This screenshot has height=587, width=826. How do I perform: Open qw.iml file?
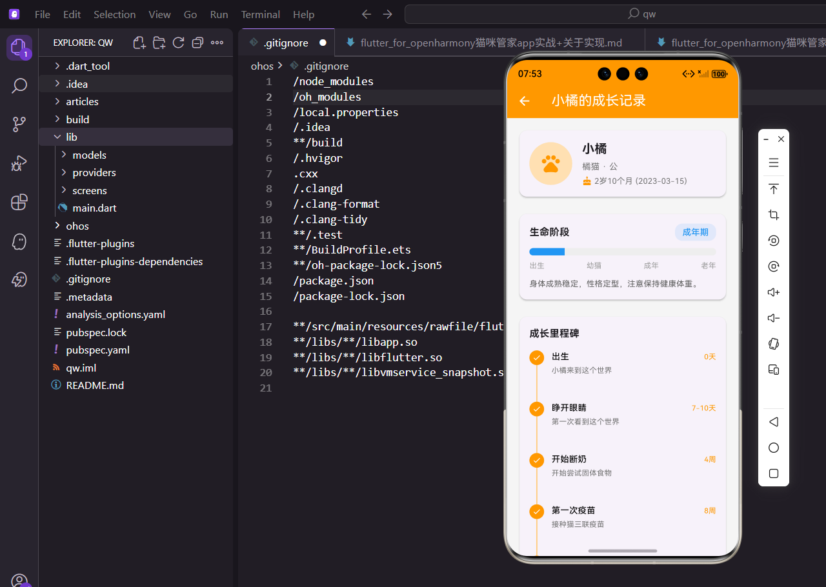click(136, 368)
